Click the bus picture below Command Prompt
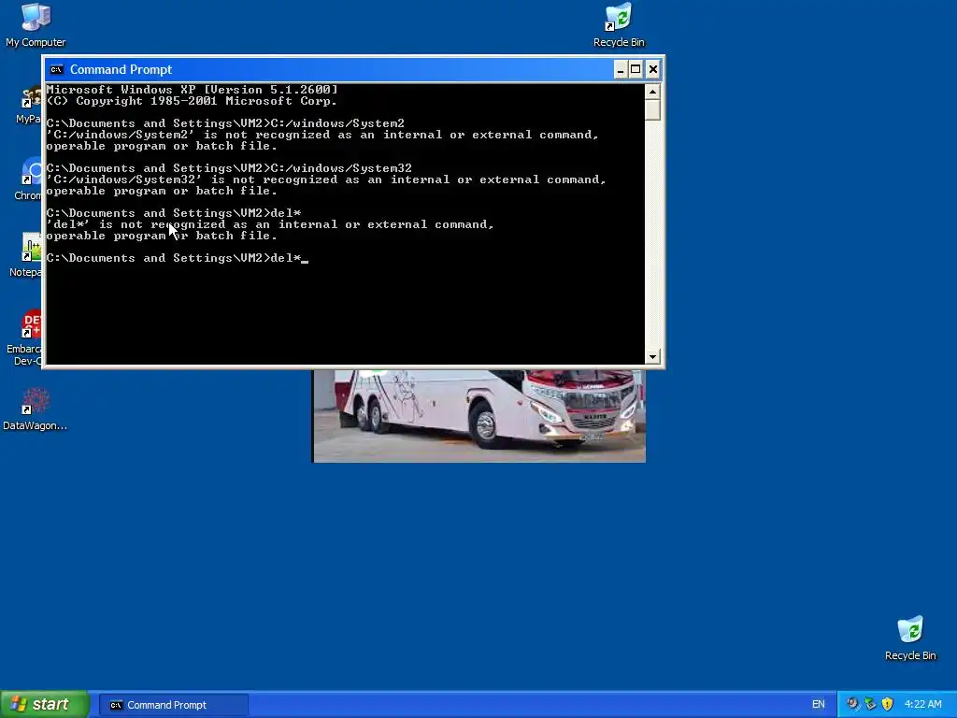 coord(479,416)
